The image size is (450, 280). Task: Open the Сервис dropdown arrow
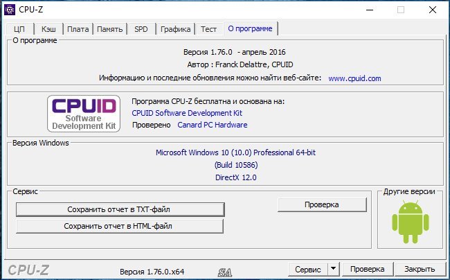(x=332, y=269)
